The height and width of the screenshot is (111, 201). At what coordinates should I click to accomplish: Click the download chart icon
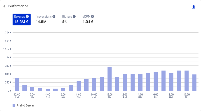tap(194, 7)
